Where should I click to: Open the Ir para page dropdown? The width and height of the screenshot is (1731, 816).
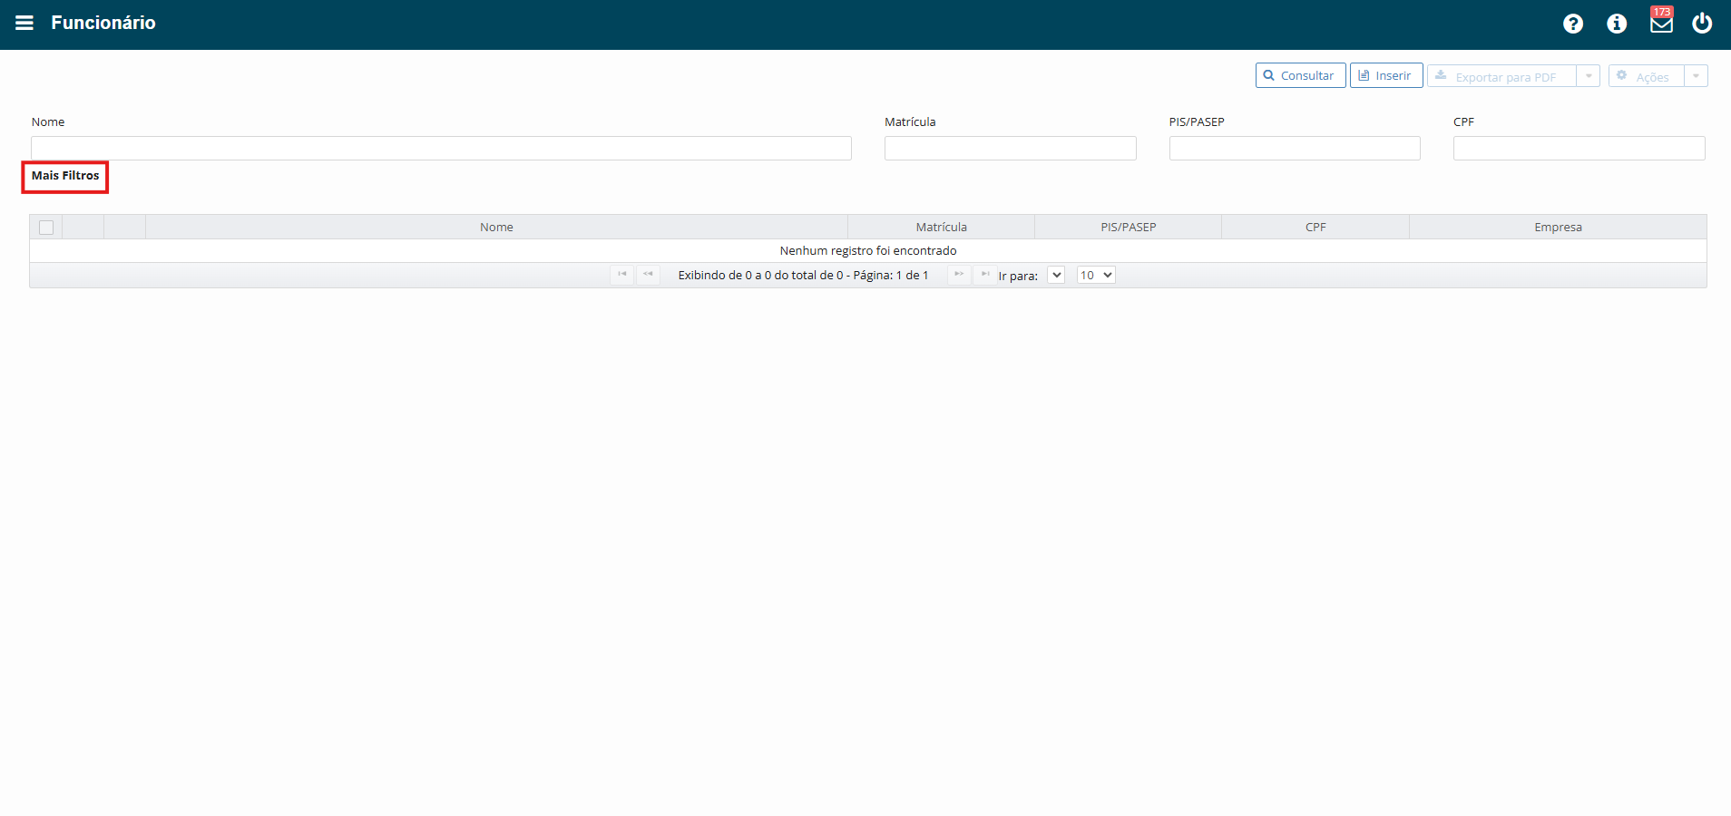(x=1056, y=275)
